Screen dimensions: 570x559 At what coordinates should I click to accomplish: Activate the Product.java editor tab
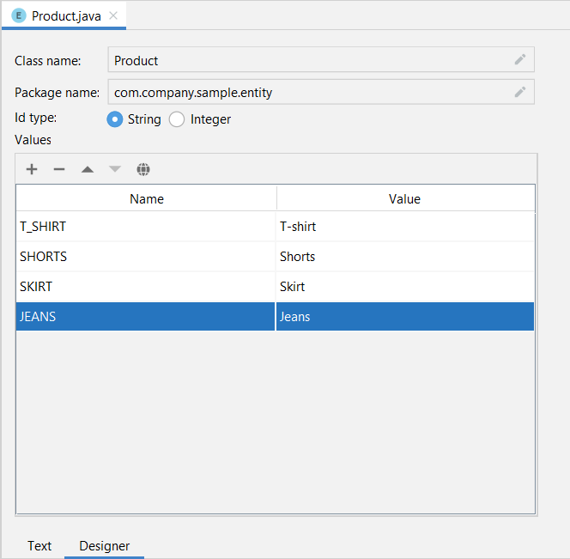tap(66, 16)
